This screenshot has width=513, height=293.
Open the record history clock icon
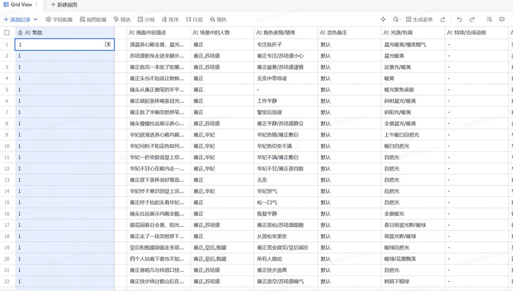[x=396, y=19]
